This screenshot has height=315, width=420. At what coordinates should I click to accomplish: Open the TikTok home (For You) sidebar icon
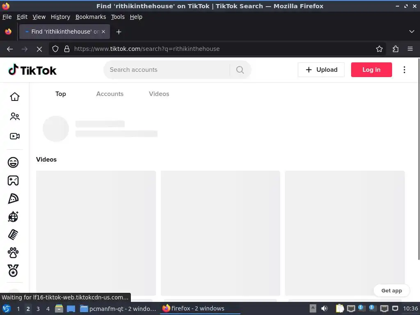click(x=15, y=97)
